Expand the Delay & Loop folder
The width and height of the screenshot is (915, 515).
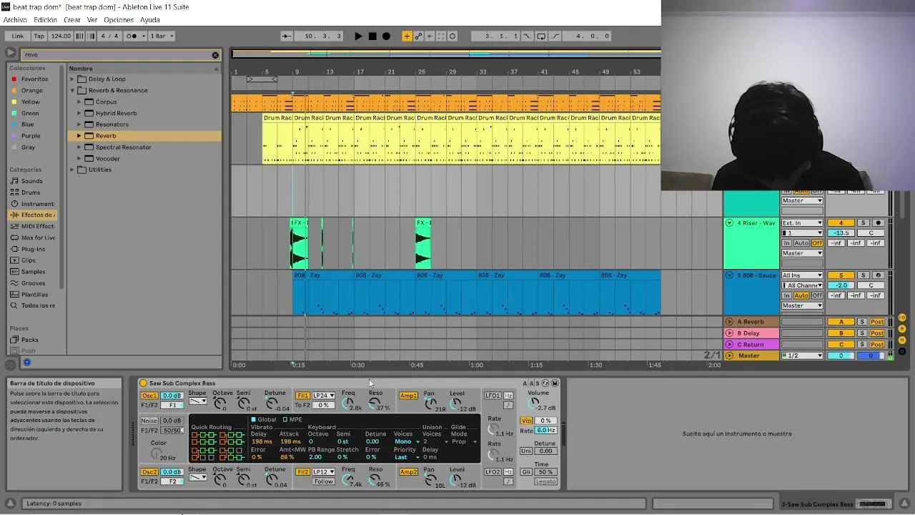click(x=72, y=79)
